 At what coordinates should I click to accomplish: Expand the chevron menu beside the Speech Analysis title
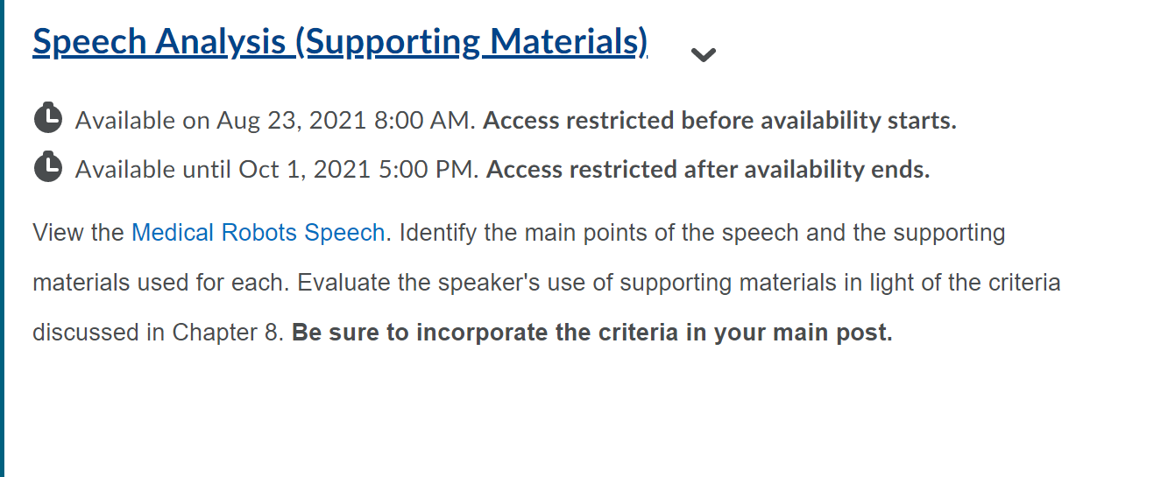pos(704,55)
